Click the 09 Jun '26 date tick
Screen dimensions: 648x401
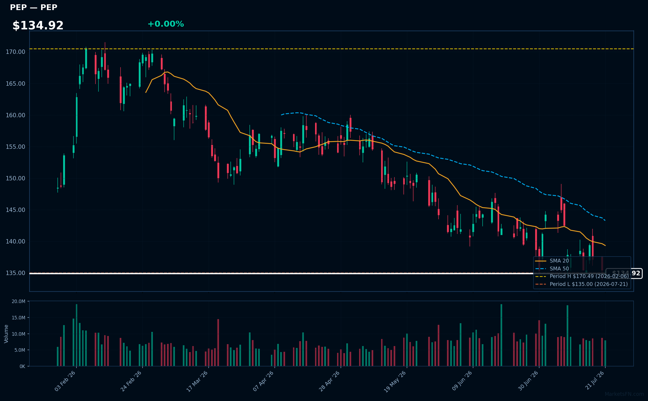tap(462, 381)
